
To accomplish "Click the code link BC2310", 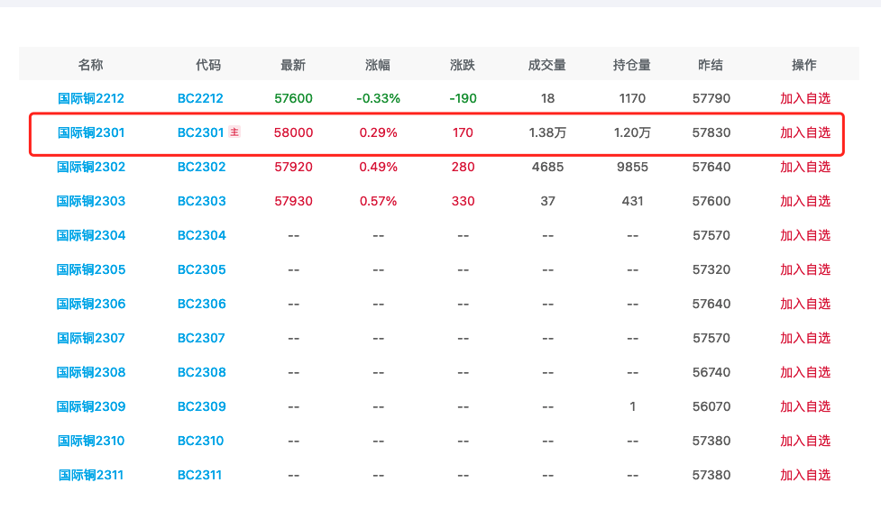I will tap(200, 441).
